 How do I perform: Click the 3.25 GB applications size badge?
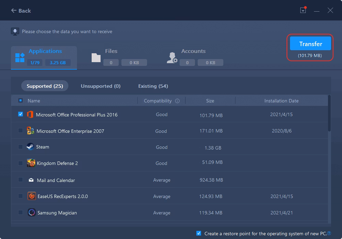pyautogui.click(x=58, y=63)
